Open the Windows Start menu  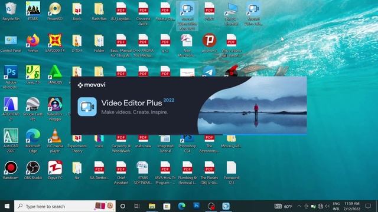click(7, 206)
